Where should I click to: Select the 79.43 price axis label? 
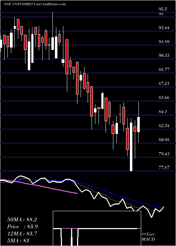(x=164, y=154)
